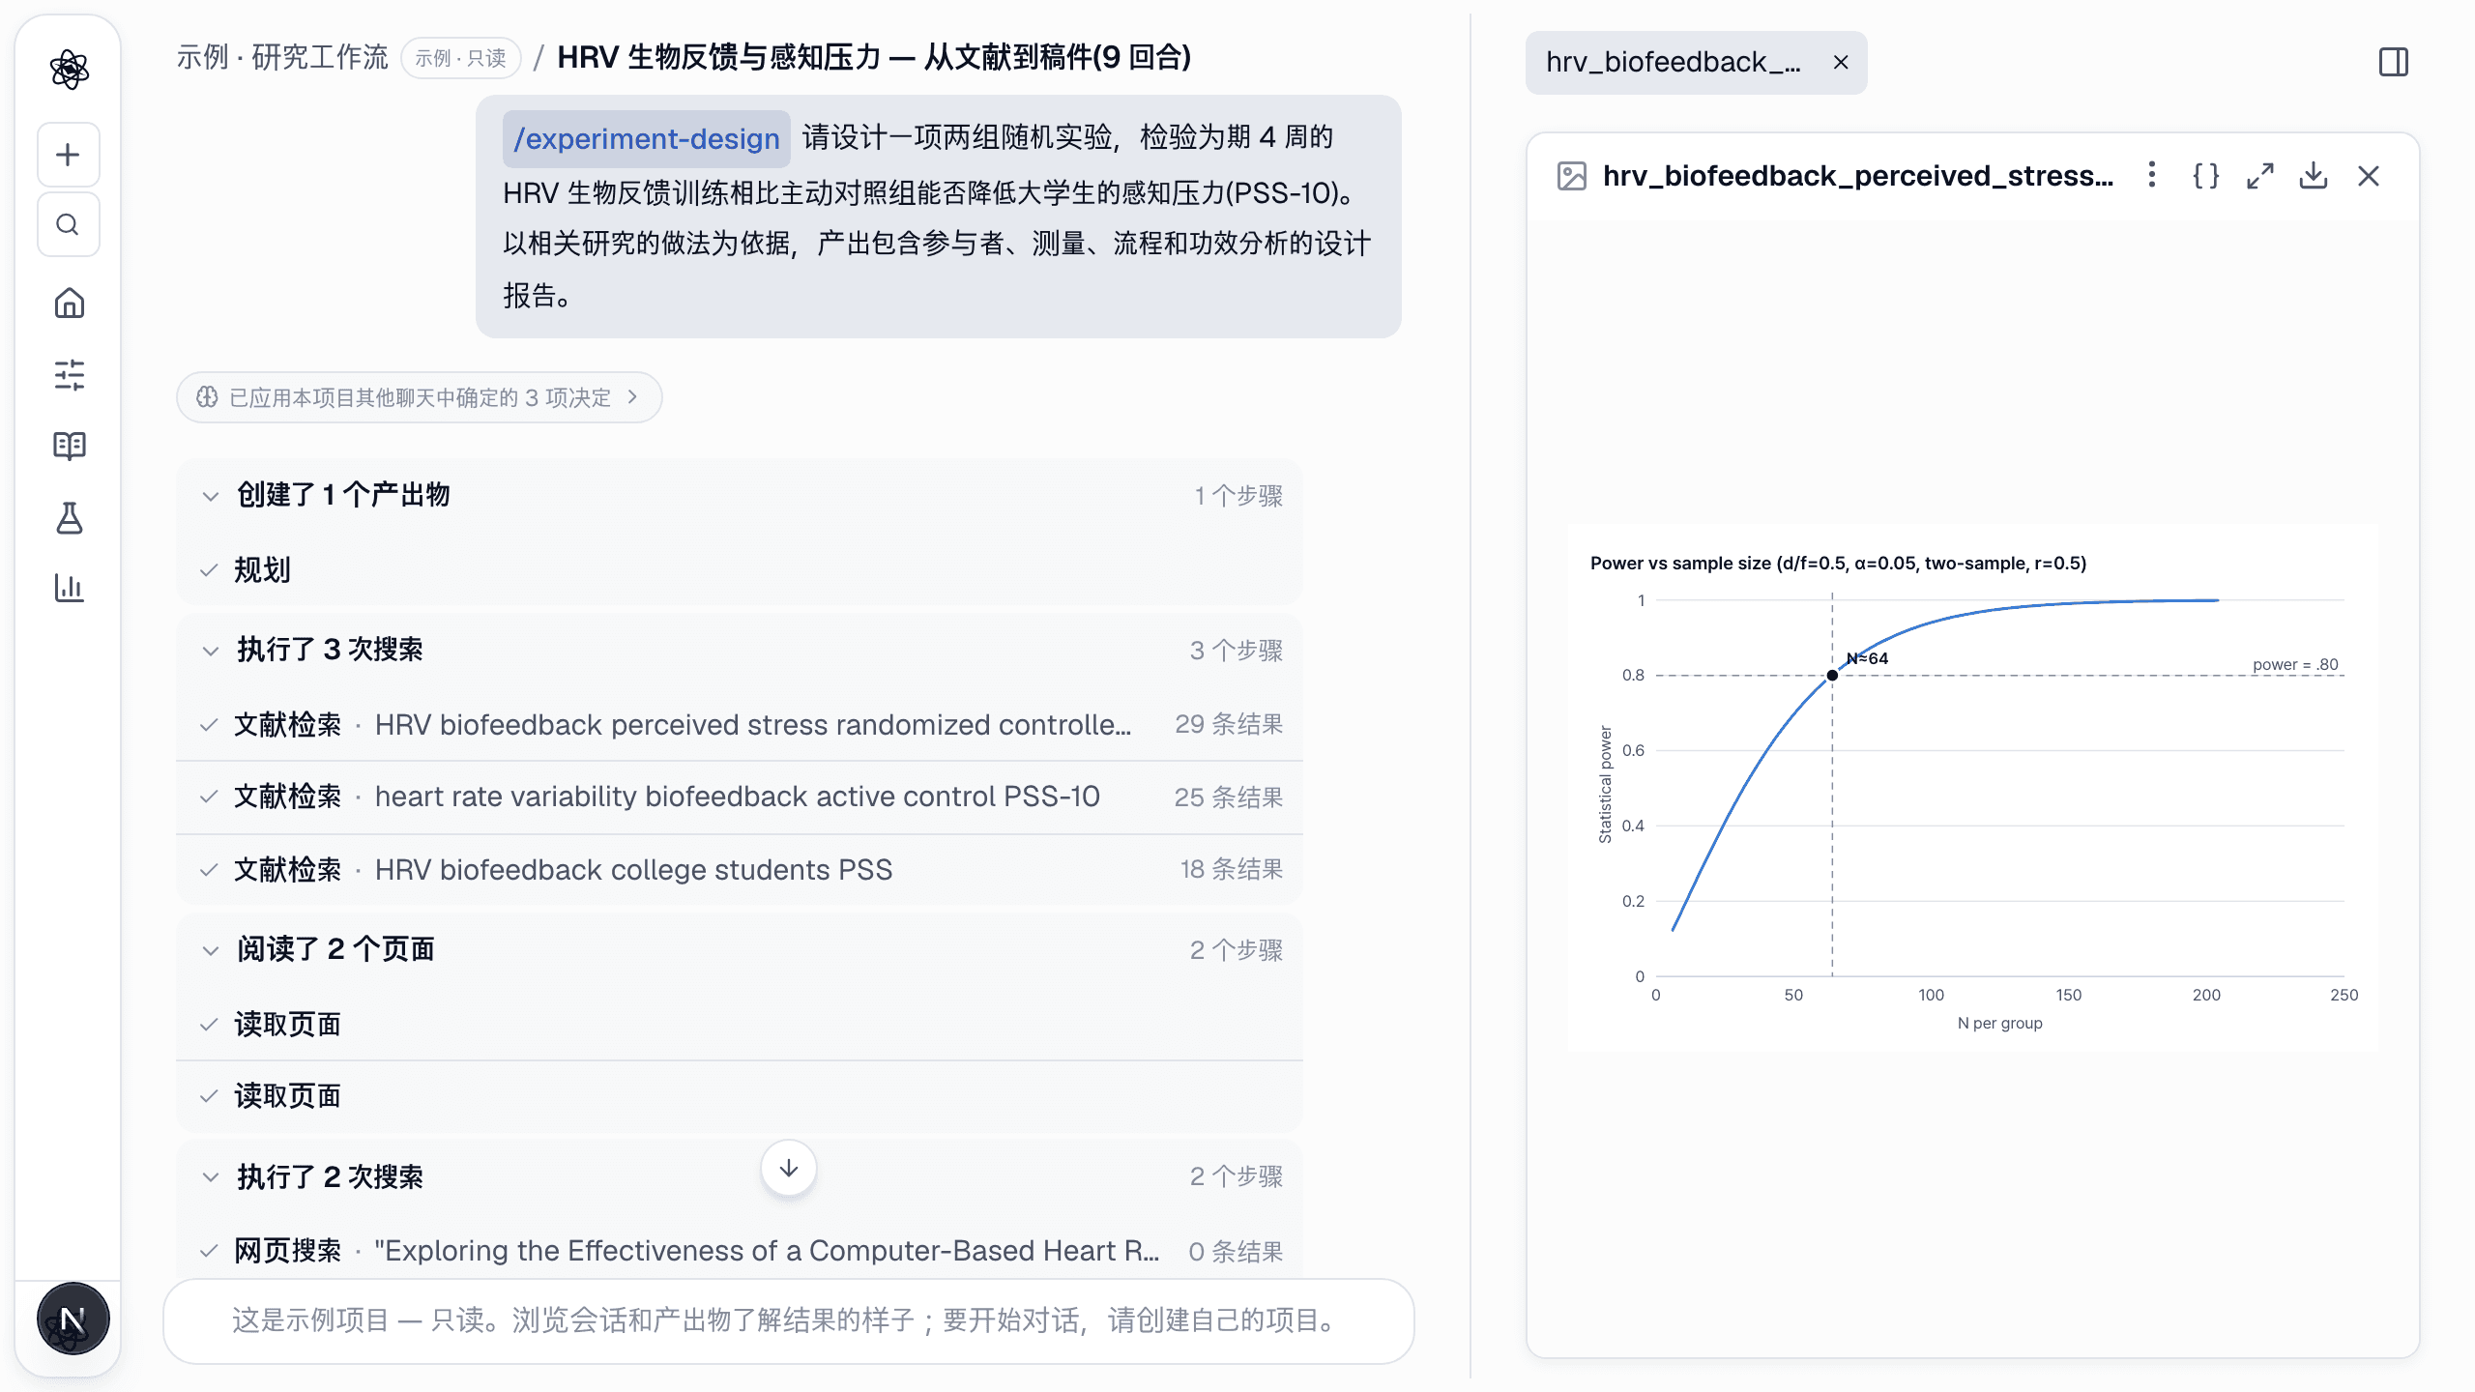Expand the artifact to fullscreen
Screen dimensions: 2475x1392
click(x=2260, y=176)
